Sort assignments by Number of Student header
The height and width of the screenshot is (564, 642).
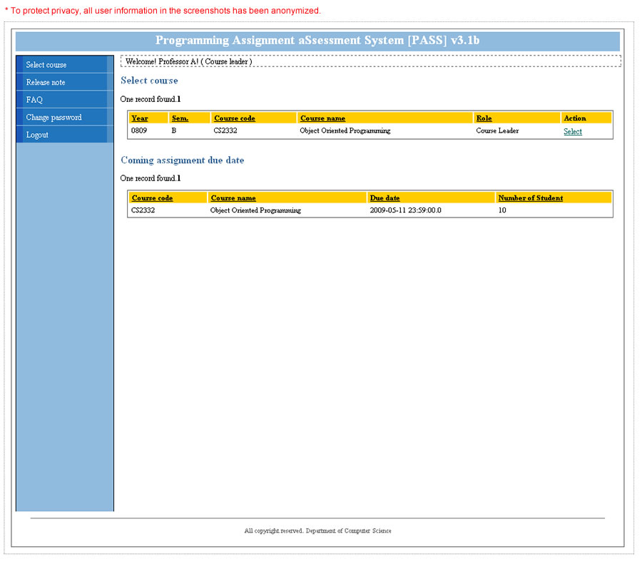click(x=530, y=198)
